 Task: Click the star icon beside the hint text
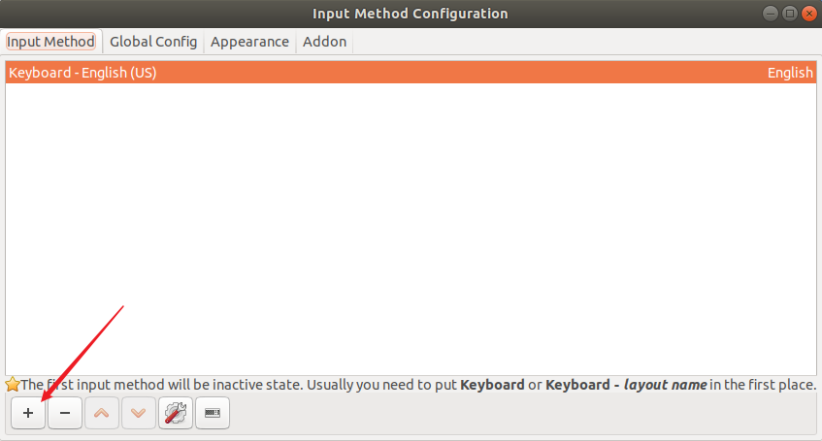pyautogui.click(x=13, y=385)
